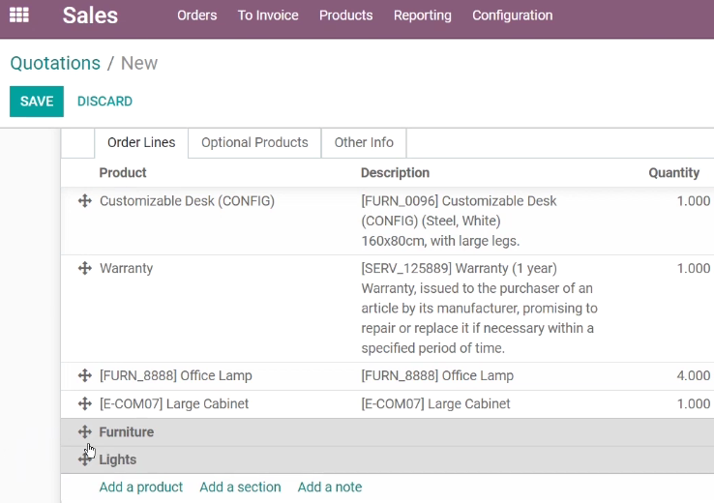Click the Customizable Desk description text
The image size is (714, 503).
tap(459, 221)
